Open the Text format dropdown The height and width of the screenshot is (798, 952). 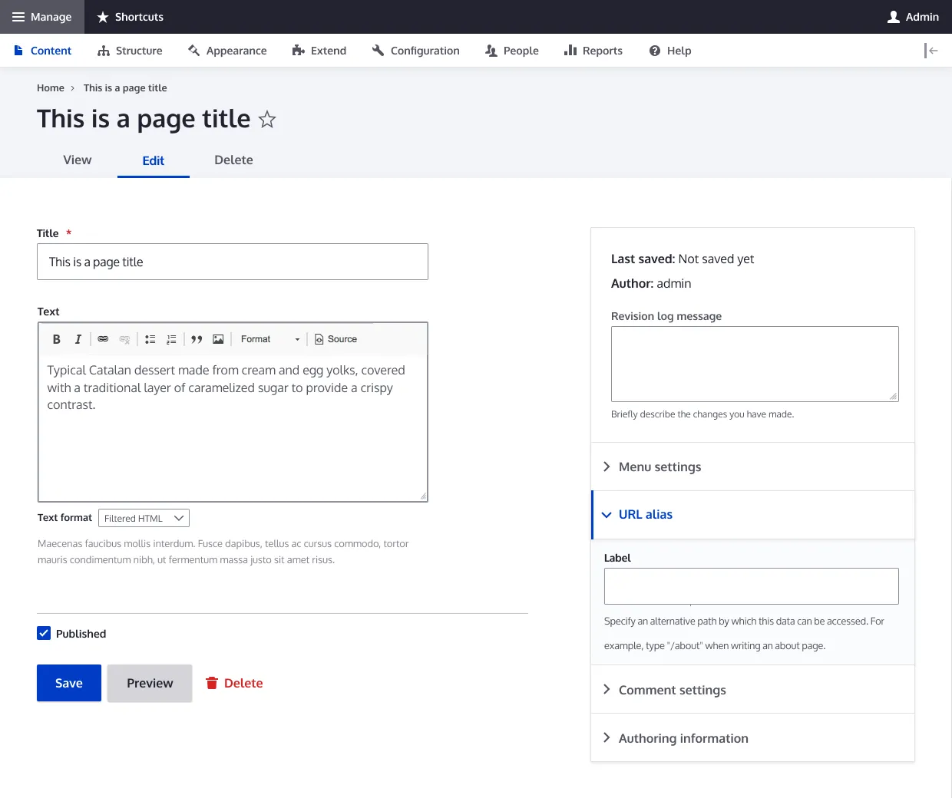click(144, 518)
